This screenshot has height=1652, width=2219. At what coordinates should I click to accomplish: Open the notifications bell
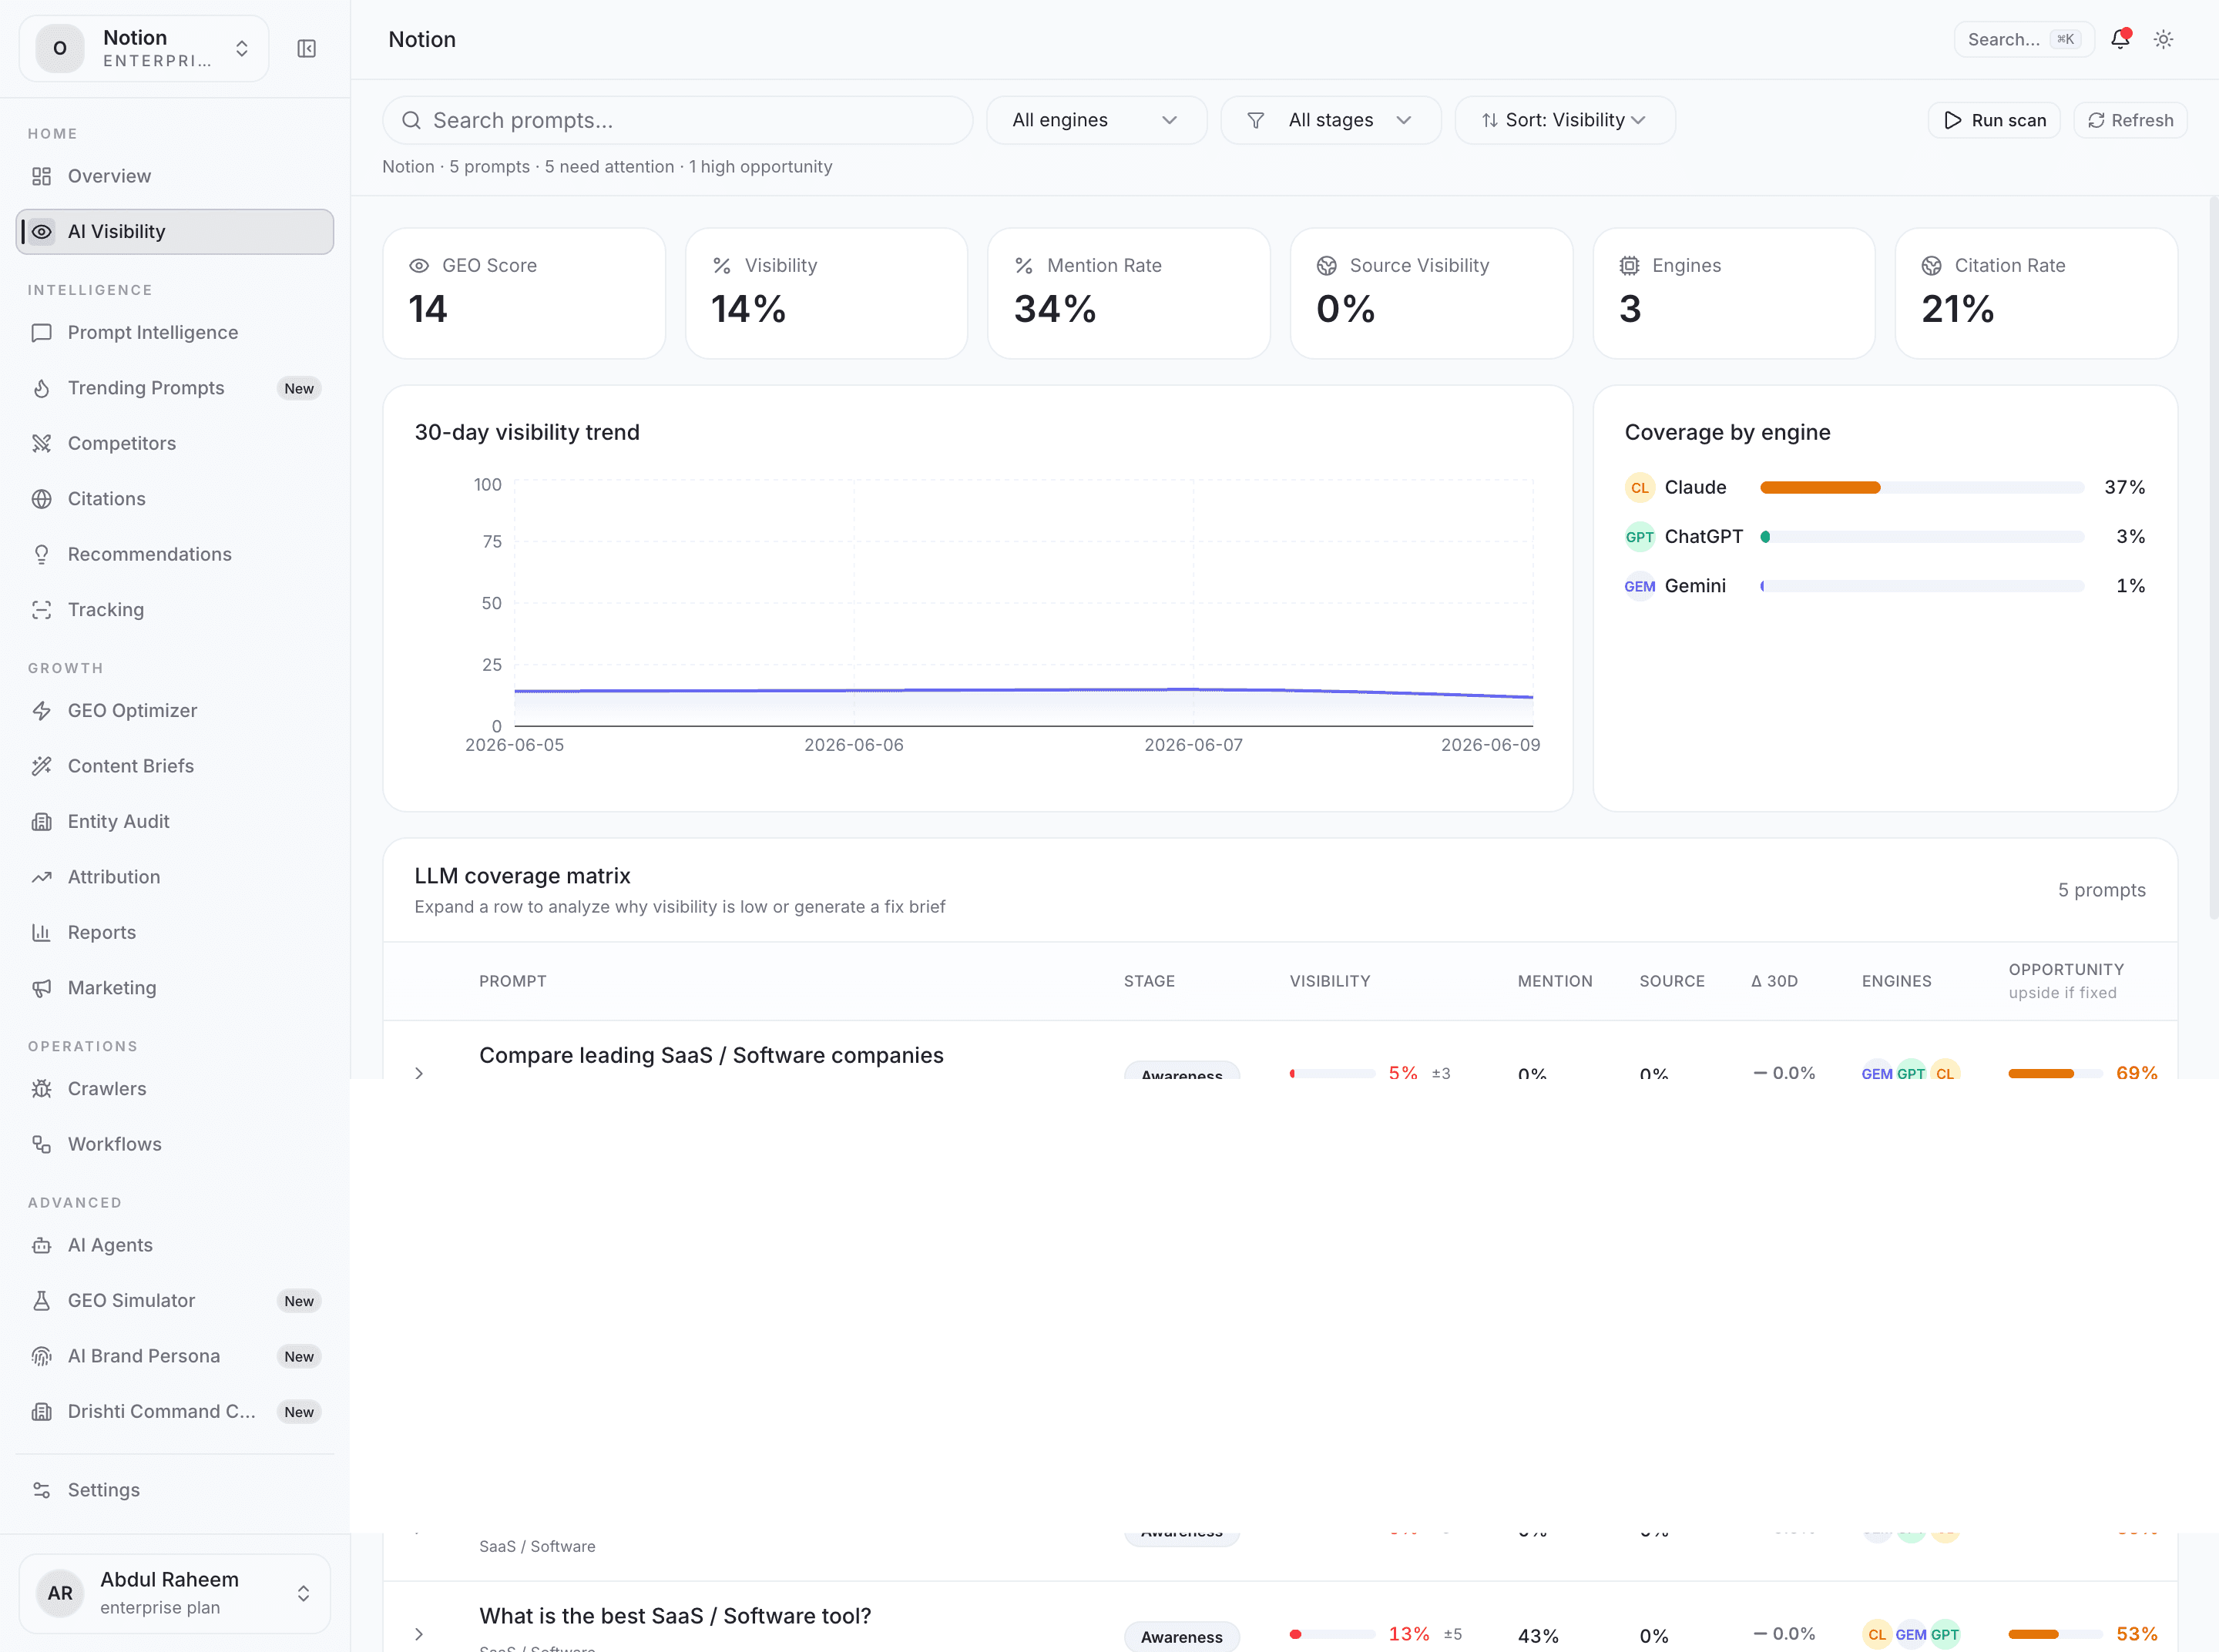[2120, 39]
